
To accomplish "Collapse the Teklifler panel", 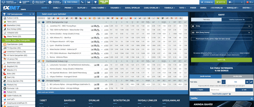I will tap(252, 99).
